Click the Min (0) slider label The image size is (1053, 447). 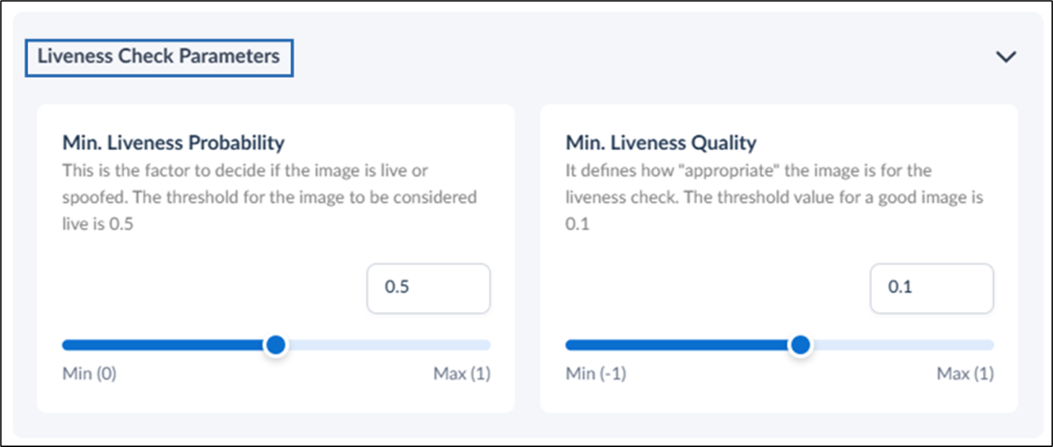(x=89, y=374)
